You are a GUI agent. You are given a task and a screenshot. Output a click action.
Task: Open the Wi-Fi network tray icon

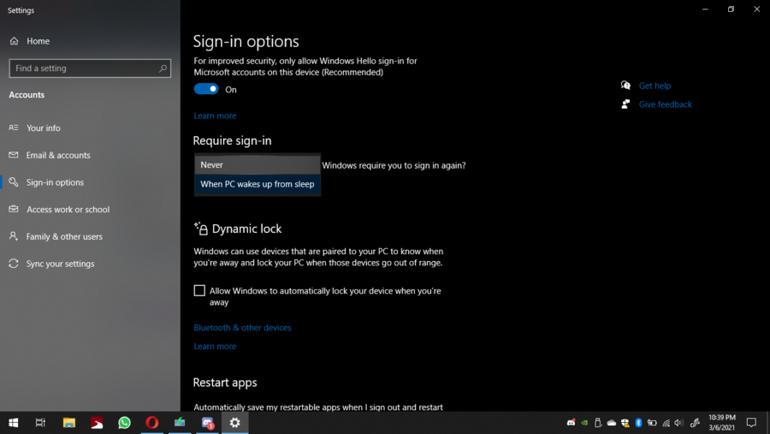point(666,423)
